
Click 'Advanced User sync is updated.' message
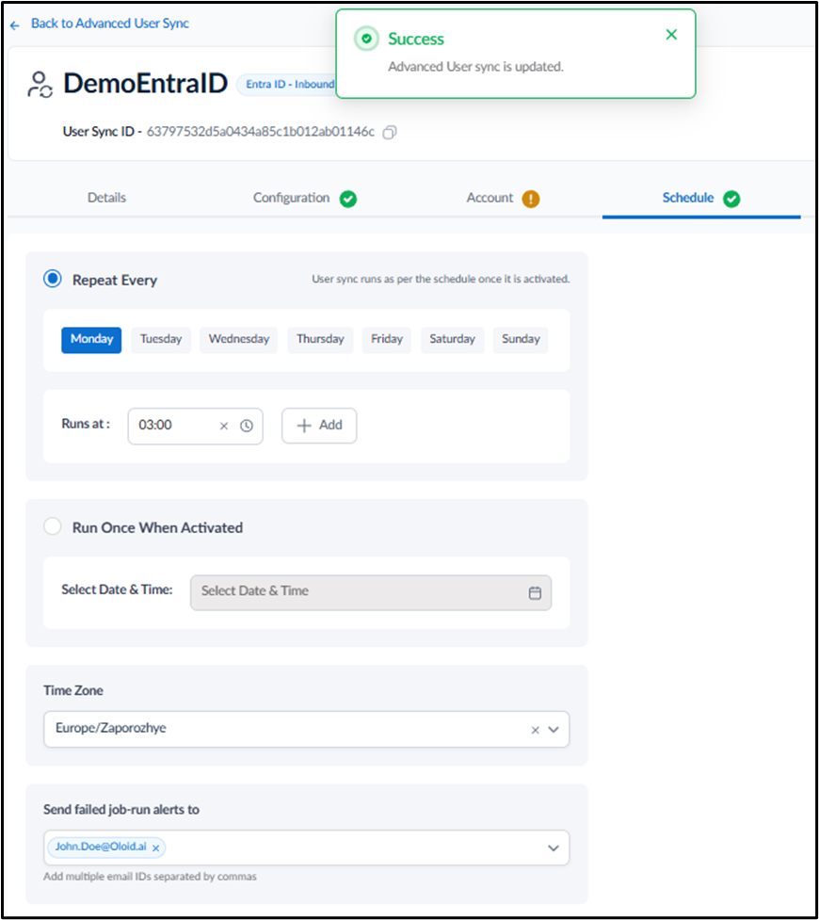pos(475,67)
